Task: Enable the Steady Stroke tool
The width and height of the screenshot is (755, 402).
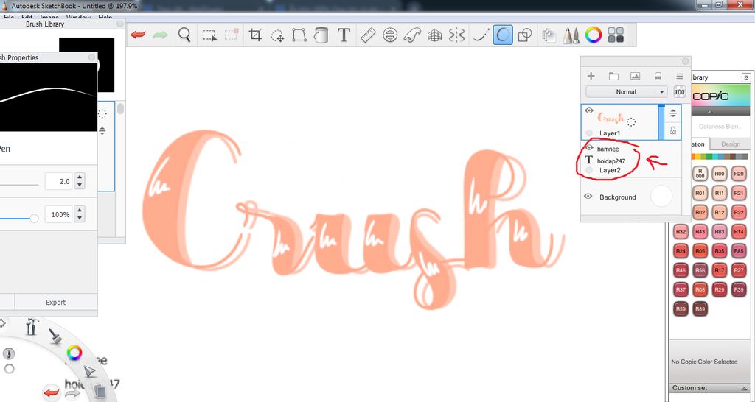Action: coord(480,35)
